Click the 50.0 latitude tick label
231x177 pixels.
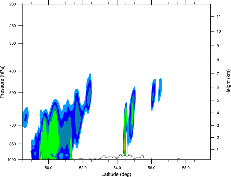click(x=48, y=168)
